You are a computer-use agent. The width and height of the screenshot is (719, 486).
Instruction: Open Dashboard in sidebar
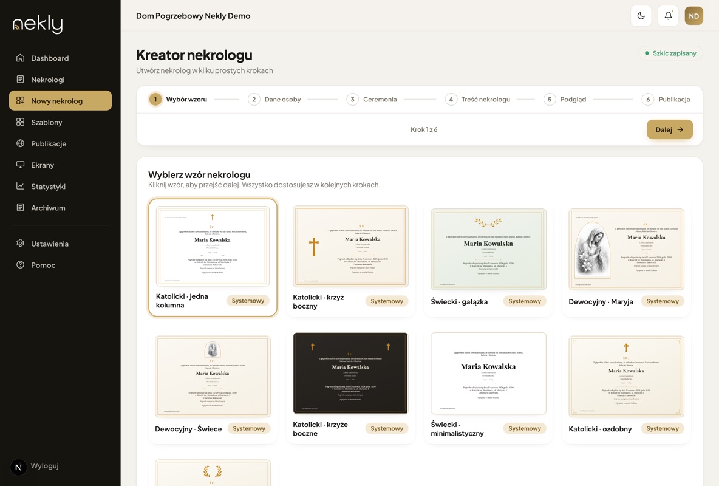click(x=60, y=58)
